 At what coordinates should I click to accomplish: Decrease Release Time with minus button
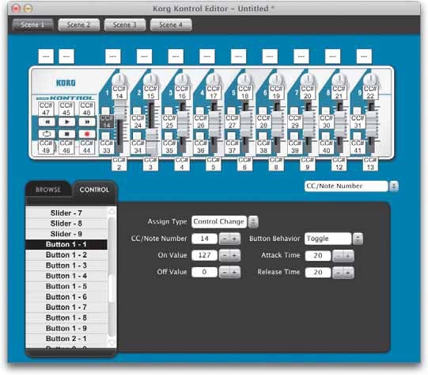[x=338, y=273]
